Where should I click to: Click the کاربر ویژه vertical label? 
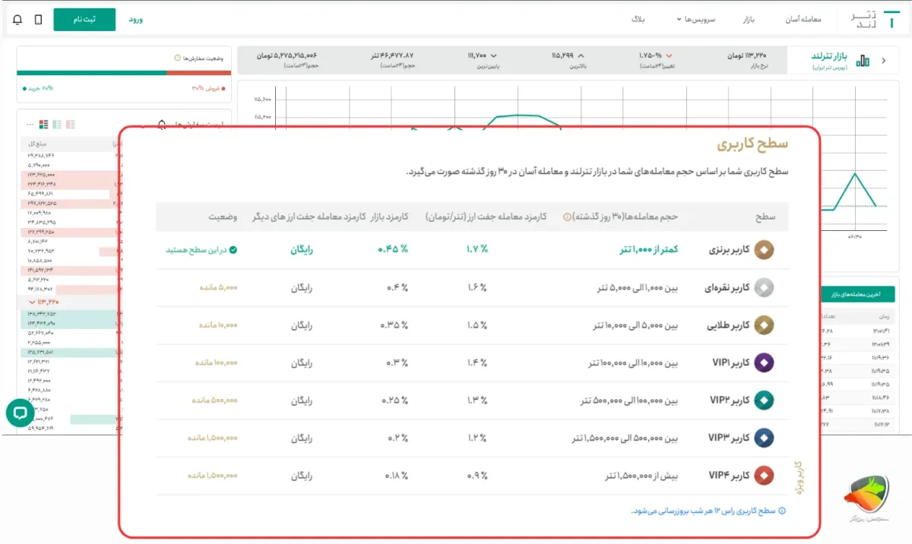click(798, 479)
